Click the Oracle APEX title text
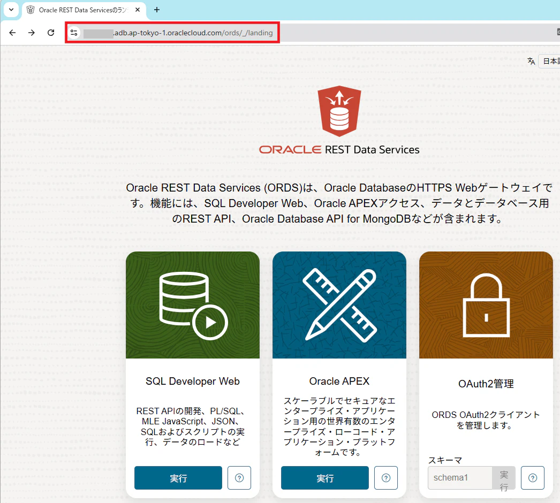 point(339,382)
